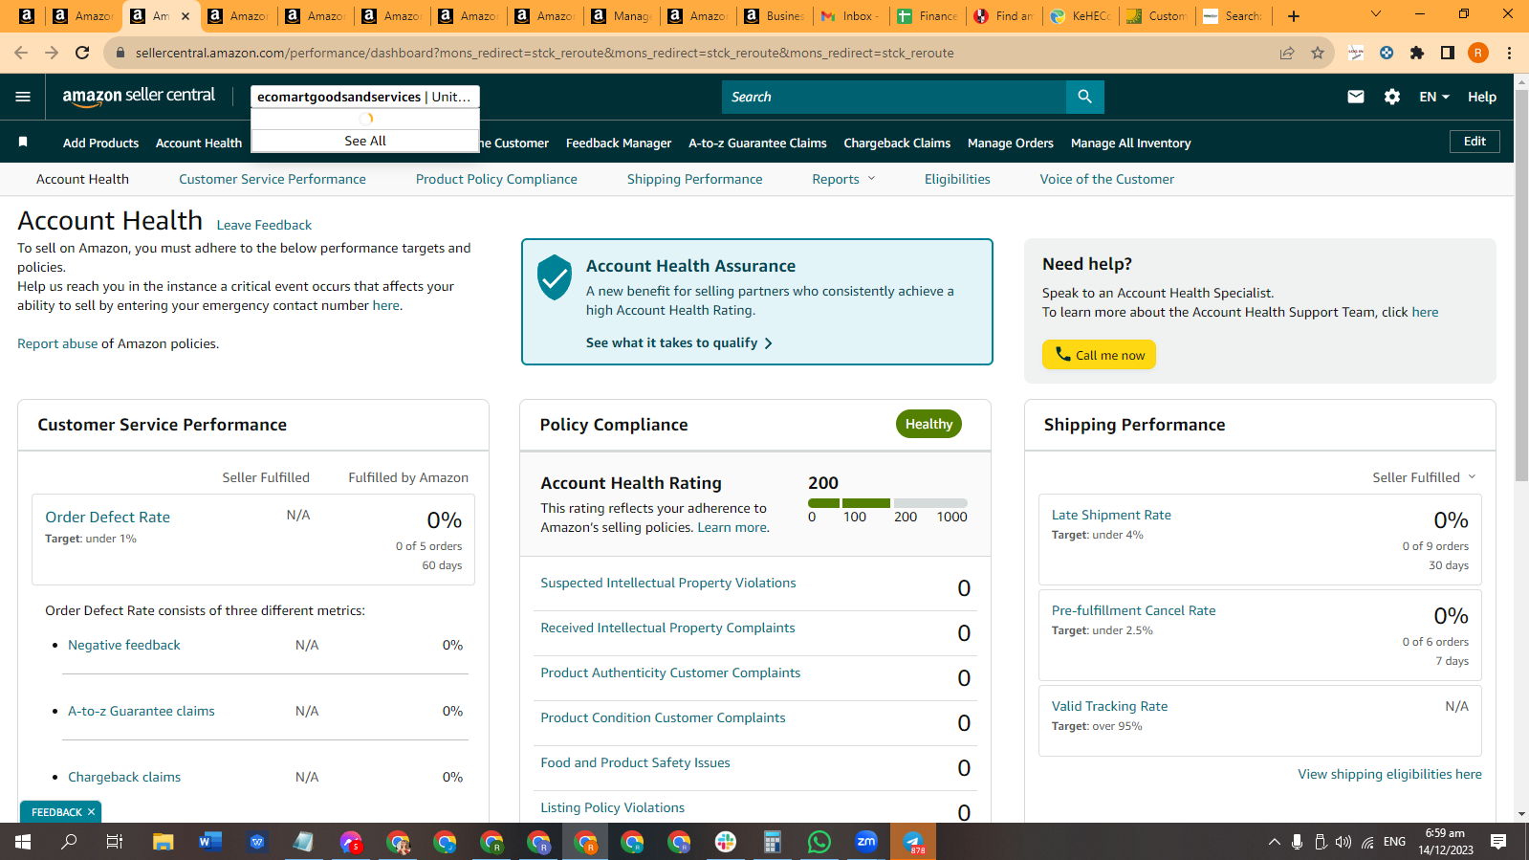Viewport: 1529px width, 860px height.
Task: Go to Product Policy Compliance tab
Action: tap(496, 179)
